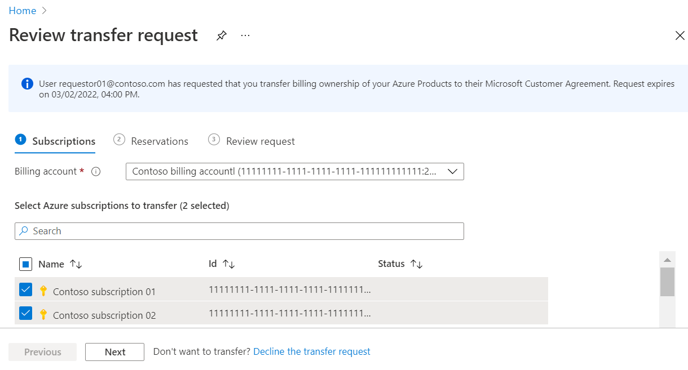Image resolution: width=688 pixels, height=370 pixels.
Task: Uncheck Contoso subscription 01 checkbox
Action: click(26, 289)
